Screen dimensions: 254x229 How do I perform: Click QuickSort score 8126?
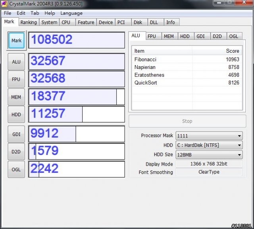click(234, 83)
